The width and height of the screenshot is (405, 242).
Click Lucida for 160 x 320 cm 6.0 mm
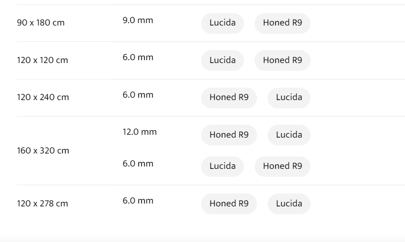click(222, 166)
